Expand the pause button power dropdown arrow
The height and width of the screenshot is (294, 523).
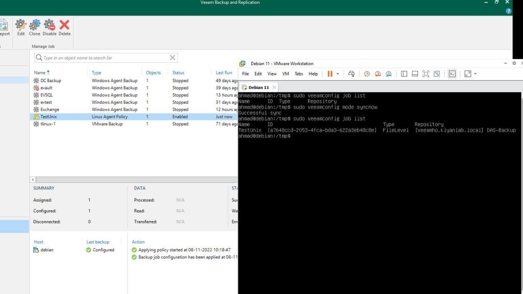click(x=338, y=74)
